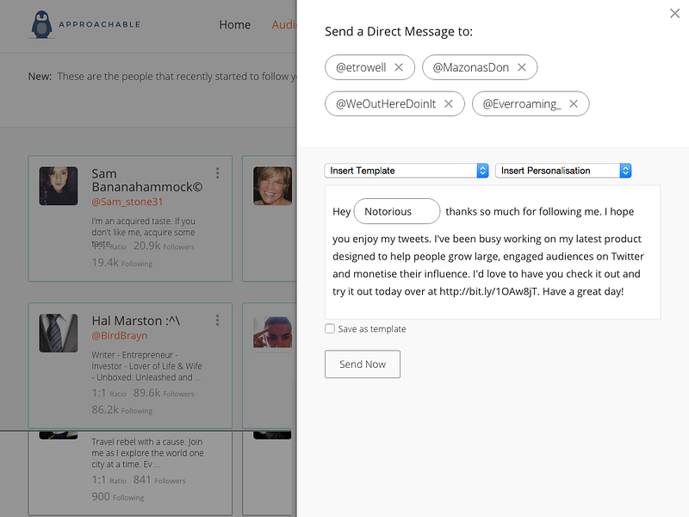Go to the Home menu item

point(234,25)
